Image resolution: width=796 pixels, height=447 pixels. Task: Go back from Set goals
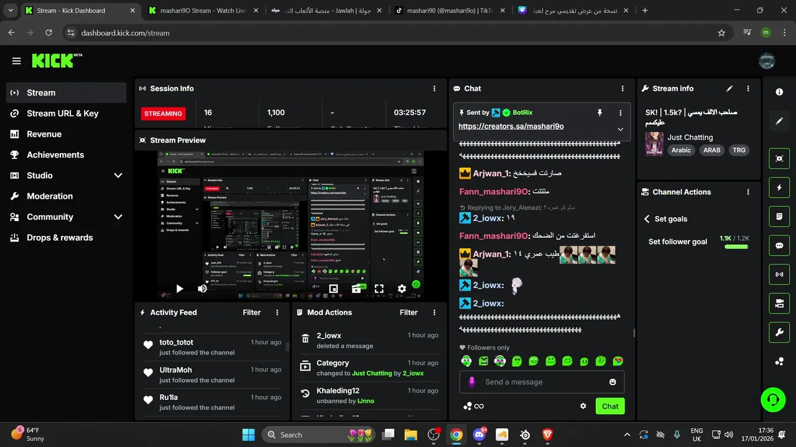click(x=647, y=219)
